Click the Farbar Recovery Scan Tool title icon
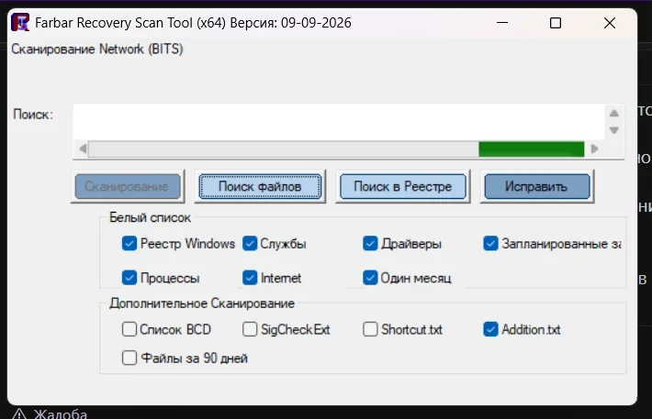This screenshot has width=652, height=419. point(20,22)
